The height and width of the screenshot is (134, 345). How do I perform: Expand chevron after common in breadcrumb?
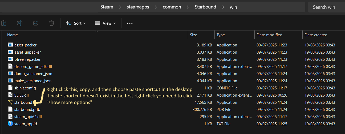188,7
